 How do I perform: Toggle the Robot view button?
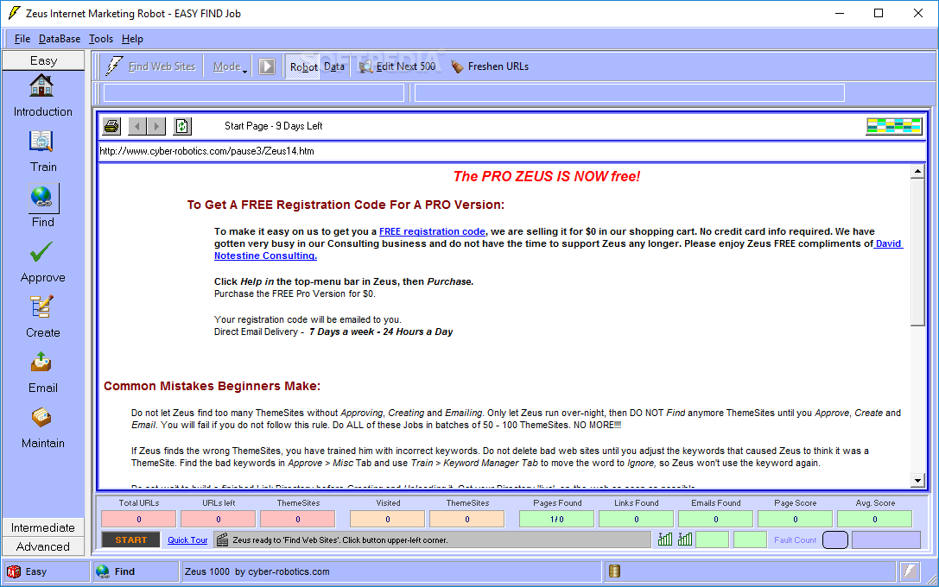point(303,66)
